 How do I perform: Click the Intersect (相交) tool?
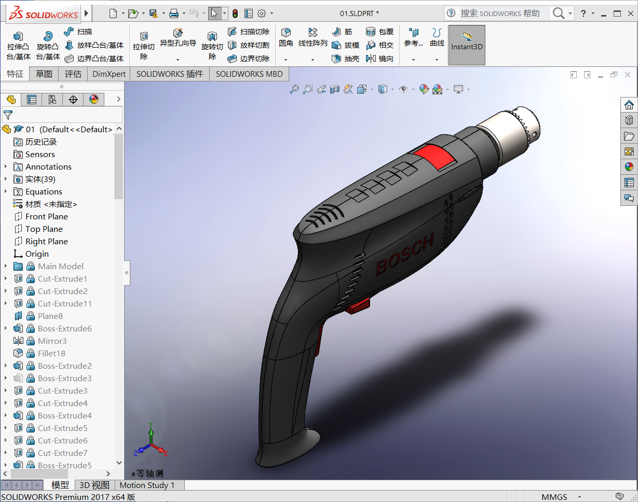click(379, 45)
